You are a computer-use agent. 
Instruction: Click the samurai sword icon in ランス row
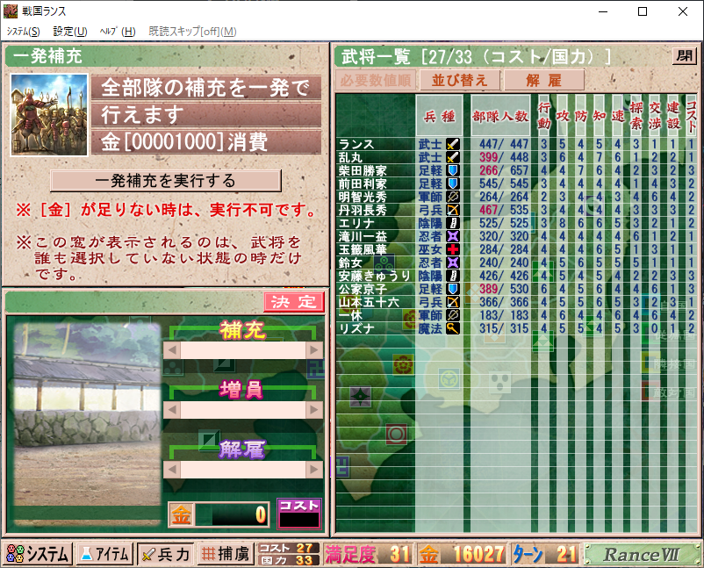click(453, 144)
